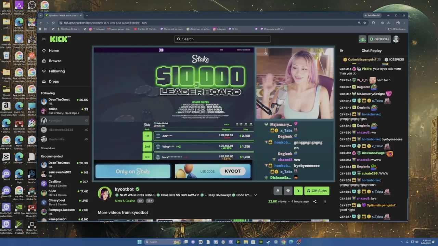Image resolution: width=438 pixels, height=246 pixels.
Task: Open RampageJackson recommended channel
Action: (64, 212)
